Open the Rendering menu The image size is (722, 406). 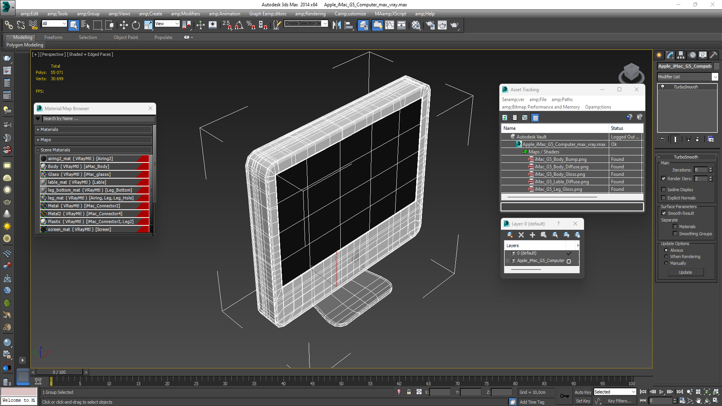pos(310,14)
